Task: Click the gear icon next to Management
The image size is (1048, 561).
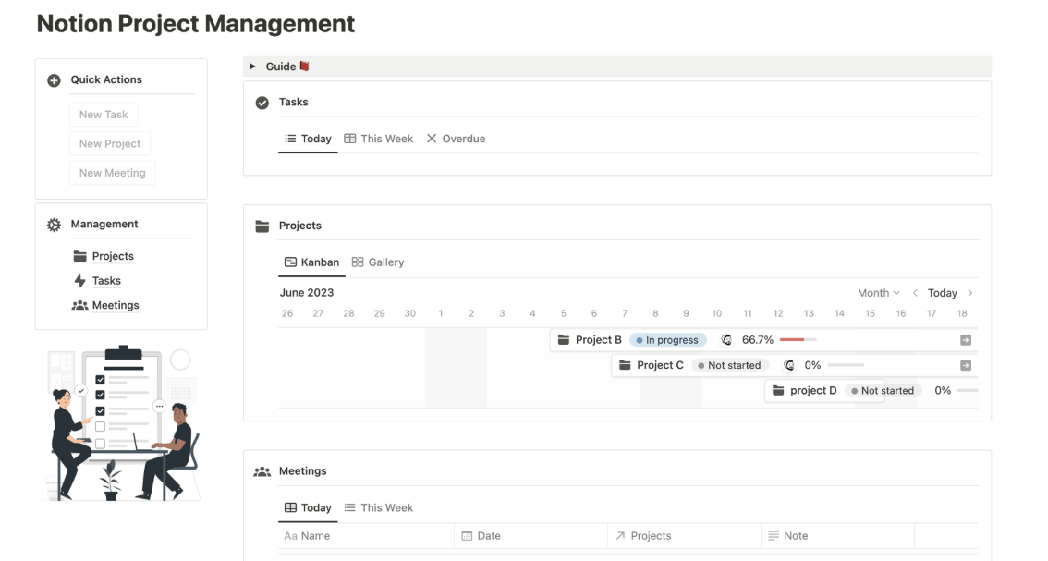Action: click(x=55, y=225)
